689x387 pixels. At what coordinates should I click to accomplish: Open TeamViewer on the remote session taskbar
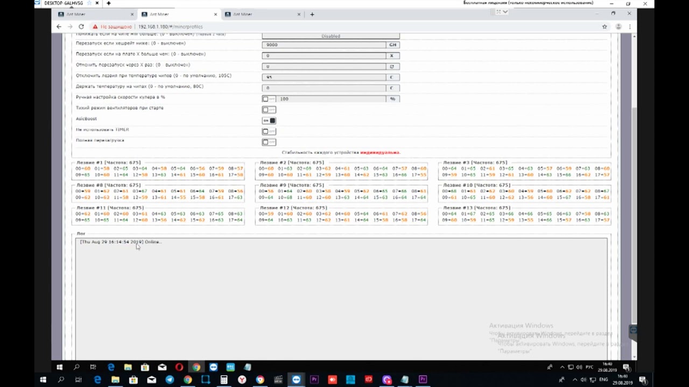click(214, 367)
